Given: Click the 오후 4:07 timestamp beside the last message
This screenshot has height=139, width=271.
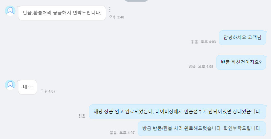Looking at the screenshot, I should pyautogui.click(x=127, y=133).
